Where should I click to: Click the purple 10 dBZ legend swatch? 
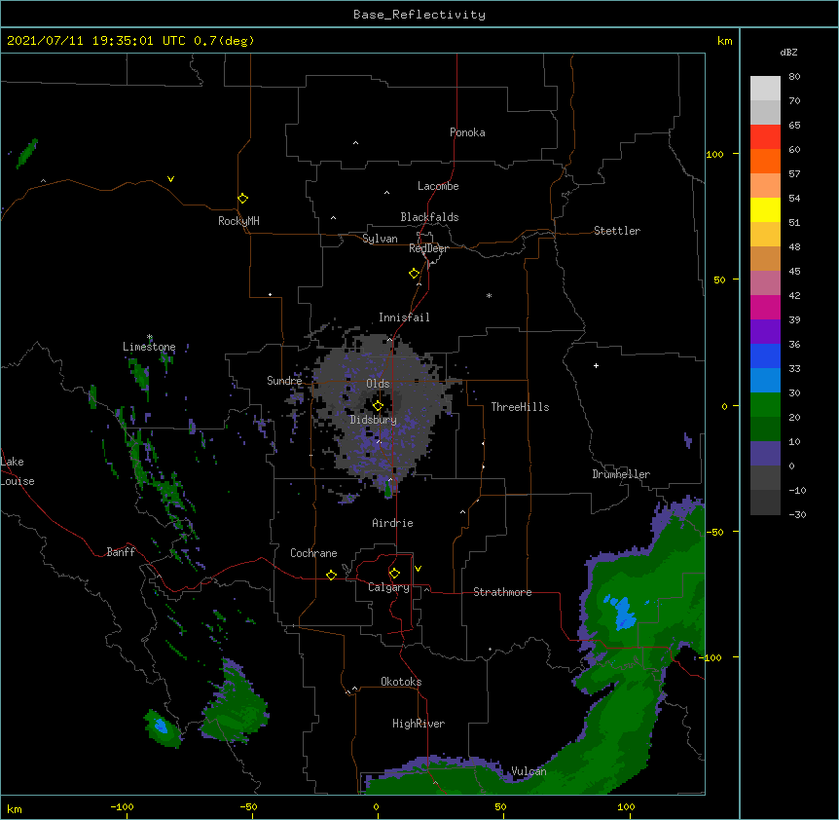[x=765, y=454]
